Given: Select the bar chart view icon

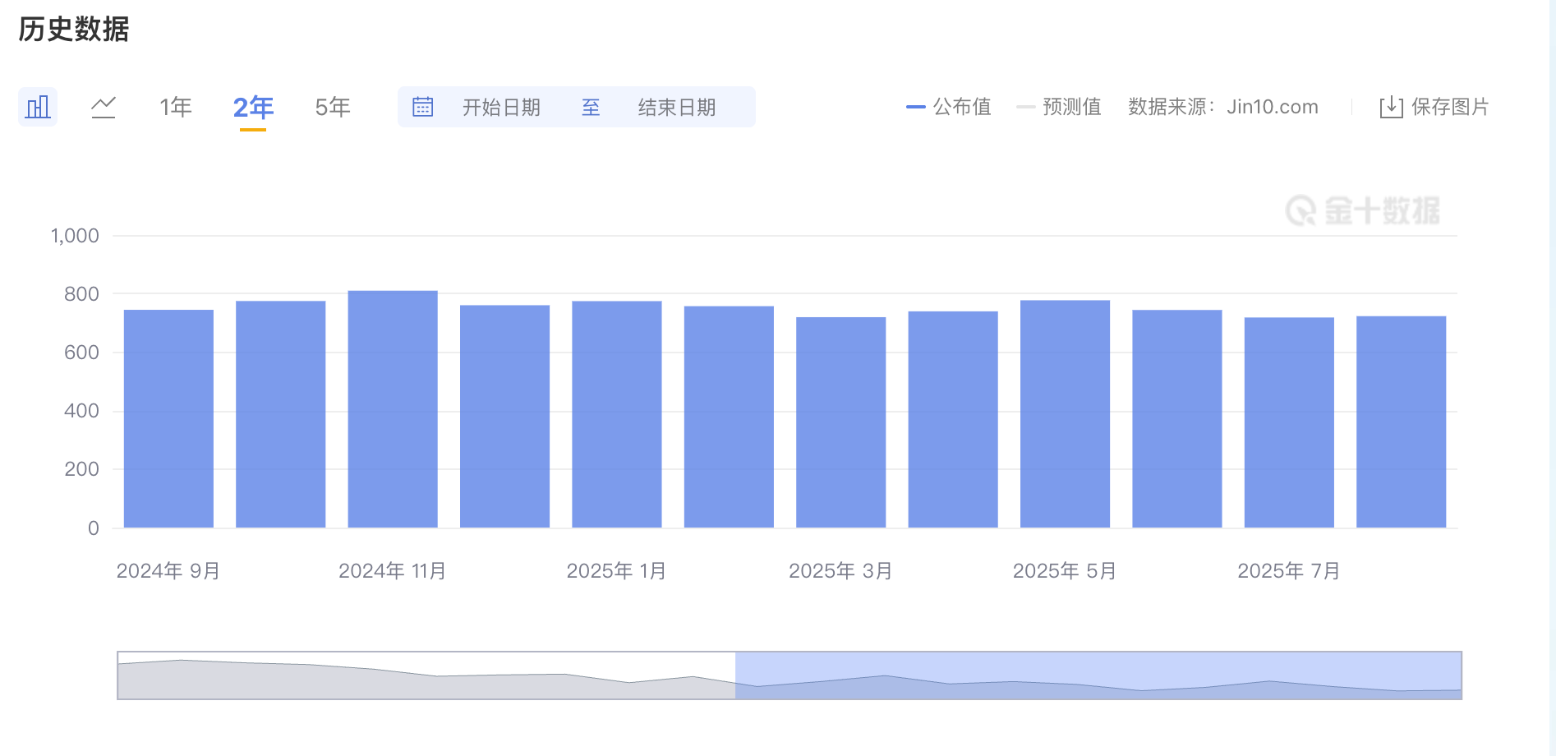Looking at the screenshot, I should coord(38,106).
